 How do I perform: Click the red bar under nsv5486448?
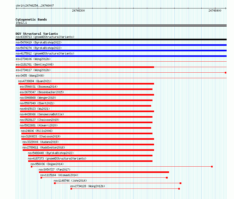point(90,156)
